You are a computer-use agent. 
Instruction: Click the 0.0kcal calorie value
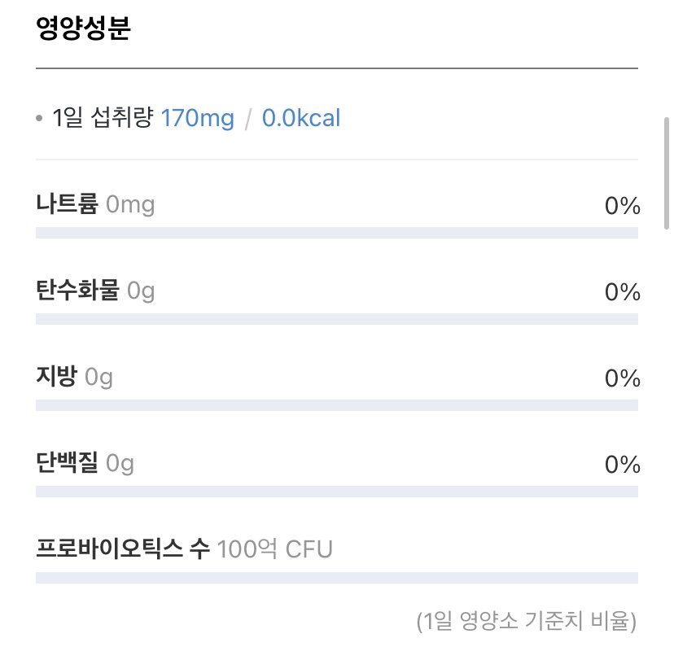(x=300, y=119)
